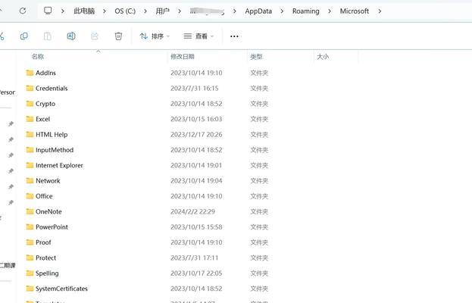The height and width of the screenshot is (303, 472).
Task: Expand chevron after 用户 in breadcrumb
Action: click(x=180, y=11)
